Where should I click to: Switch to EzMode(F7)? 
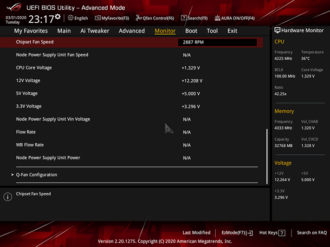pyautogui.click(x=237, y=233)
